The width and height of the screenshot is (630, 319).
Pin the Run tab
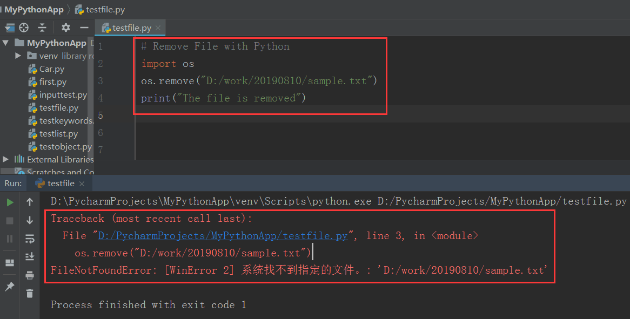click(9, 287)
